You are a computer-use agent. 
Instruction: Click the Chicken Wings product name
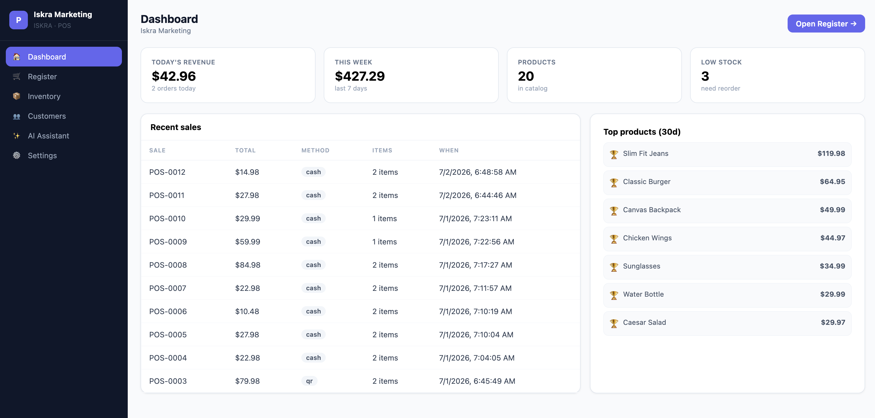647,238
